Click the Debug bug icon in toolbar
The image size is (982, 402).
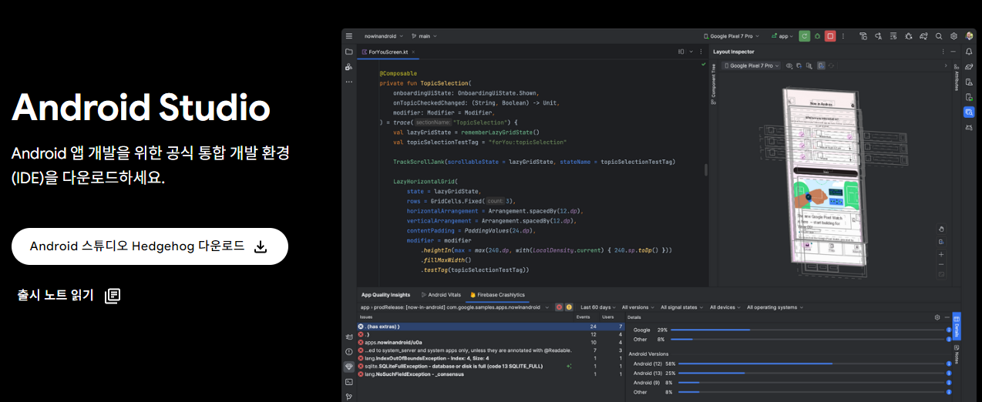click(817, 36)
